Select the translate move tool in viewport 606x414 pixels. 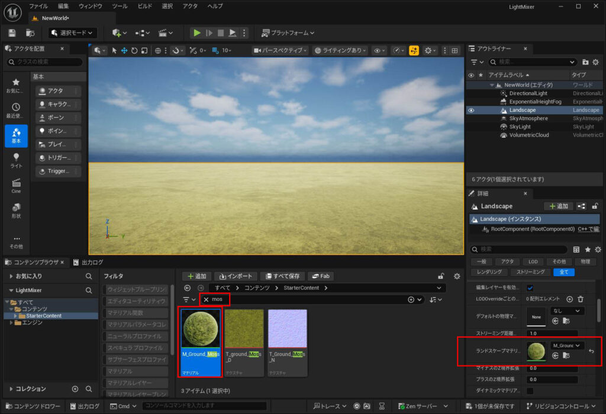[x=124, y=50]
